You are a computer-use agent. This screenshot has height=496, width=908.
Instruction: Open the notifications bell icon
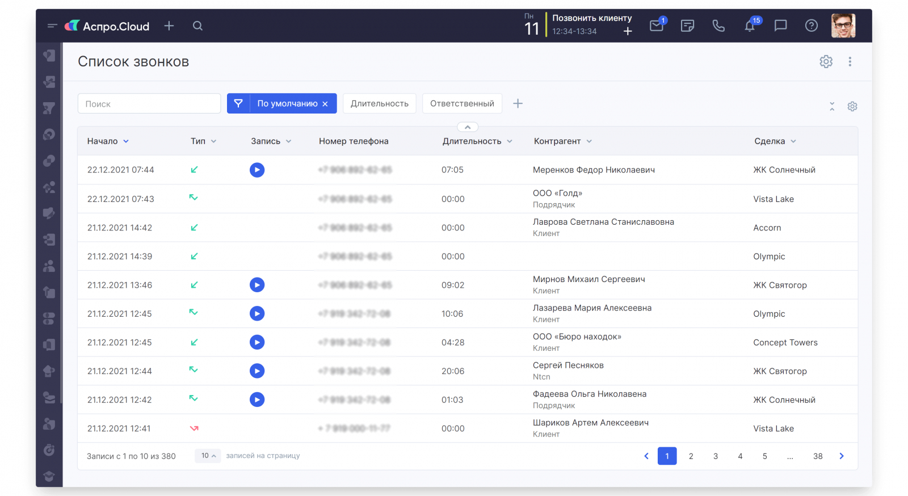pos(750,26)
